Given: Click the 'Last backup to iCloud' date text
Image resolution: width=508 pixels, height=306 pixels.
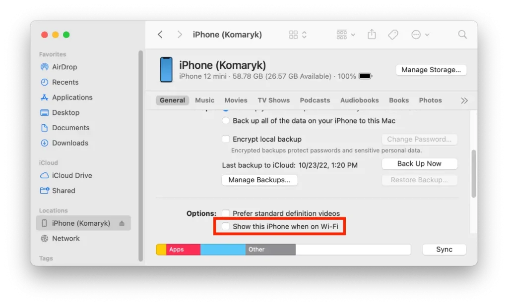Looking at the screenshot, I should pyautogui.click(x=290, y=165).
